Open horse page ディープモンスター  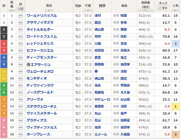[42, 58]
